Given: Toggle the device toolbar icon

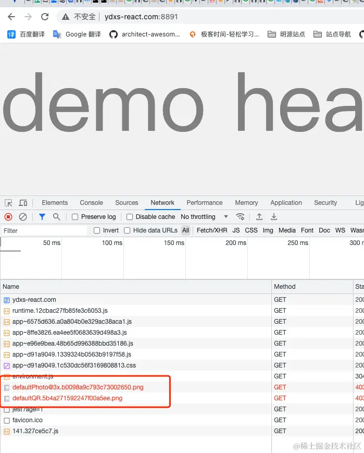Looking at the screenshot, I should [23, 203].
